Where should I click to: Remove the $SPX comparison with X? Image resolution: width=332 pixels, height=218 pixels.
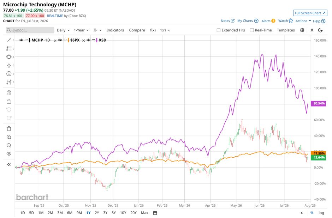tap(83, 41)
